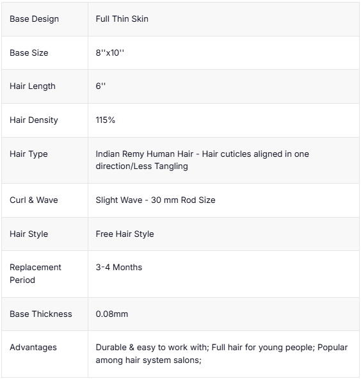
Task: Select the 6'' hair length value
Action: click(100, 86)
